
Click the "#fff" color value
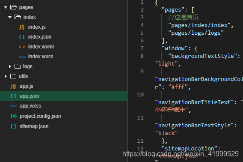pos(178,87)
